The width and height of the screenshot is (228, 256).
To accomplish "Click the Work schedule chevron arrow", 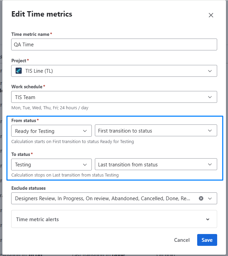I will pyautogui.click(x=210, y=97).
